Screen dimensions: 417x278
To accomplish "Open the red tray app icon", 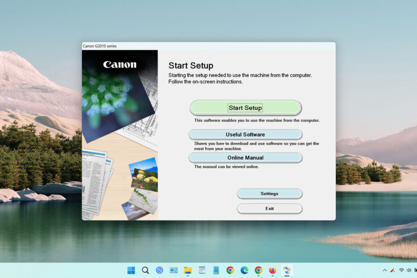I will pyautogui.click(x=392, y=270).
